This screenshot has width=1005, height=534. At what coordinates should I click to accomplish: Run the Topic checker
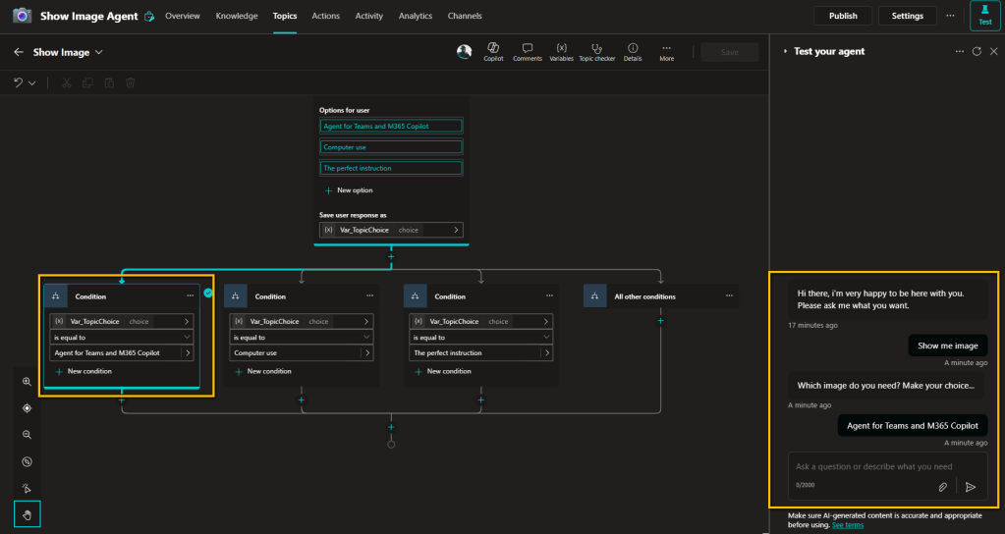point(596,52)
